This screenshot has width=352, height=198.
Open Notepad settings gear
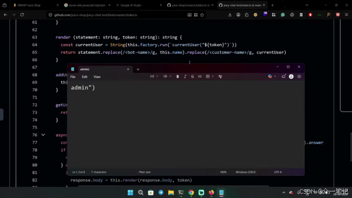[299, 76]
